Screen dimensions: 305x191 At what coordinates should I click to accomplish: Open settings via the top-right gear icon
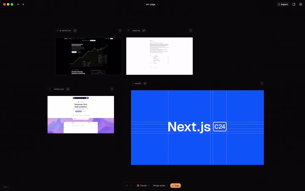pyautogui.click(x=301, y=4)
